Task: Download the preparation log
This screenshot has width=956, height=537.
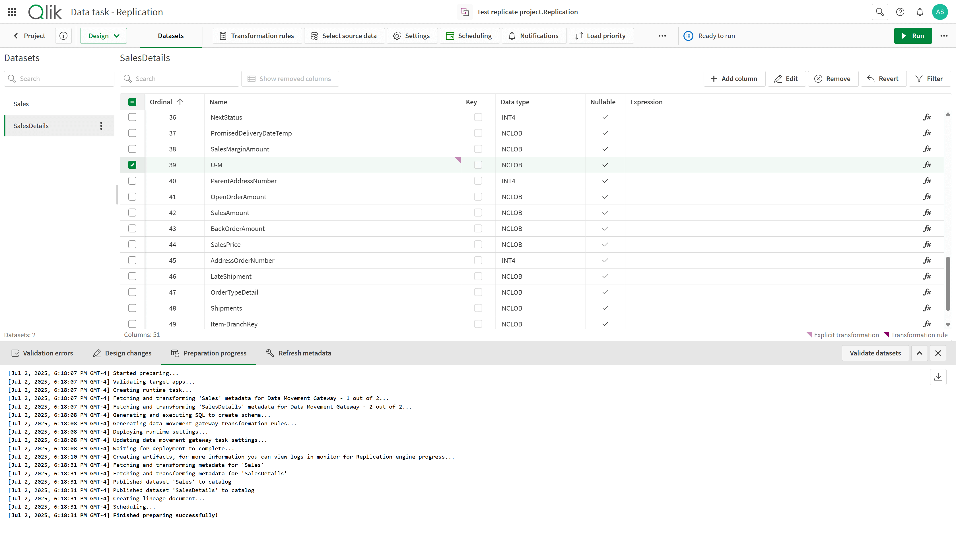Action: 938,377
